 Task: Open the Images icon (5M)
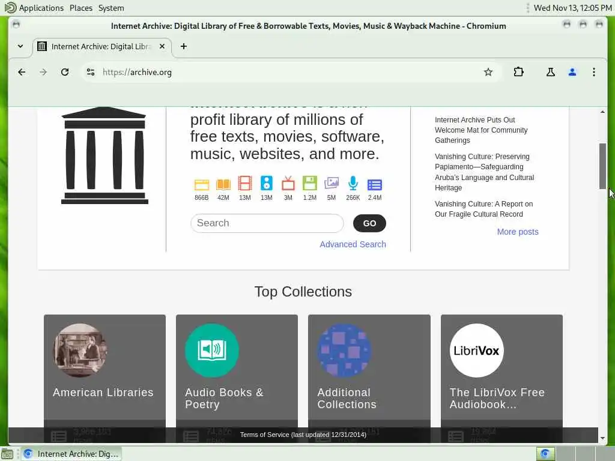[x=332, y=188]
